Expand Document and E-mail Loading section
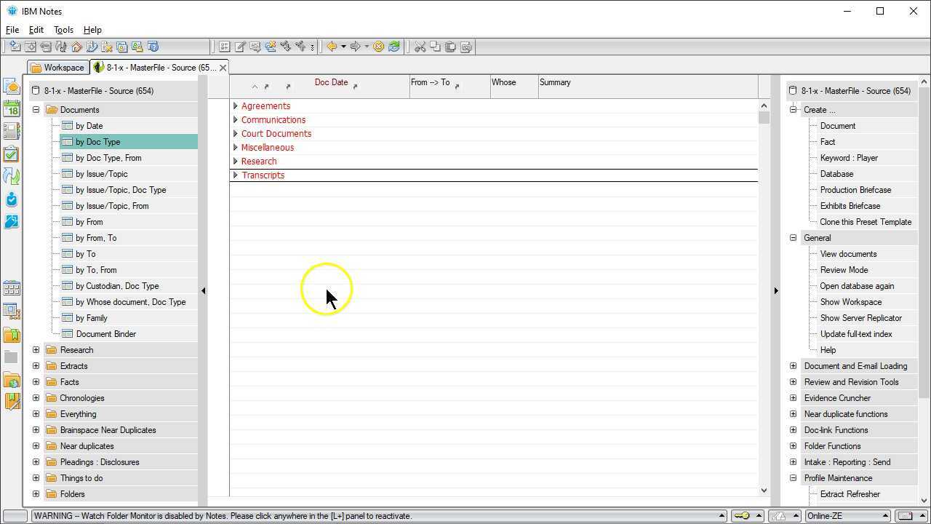Viewport: 931px width, 524px height. coord(794,366)
